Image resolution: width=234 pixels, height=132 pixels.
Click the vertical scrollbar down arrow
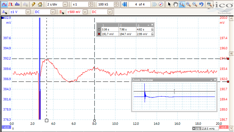(231, 128)
